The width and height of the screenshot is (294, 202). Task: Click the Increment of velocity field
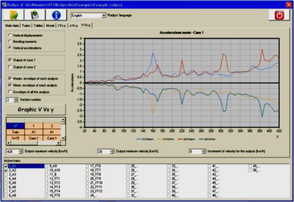click(195, 151)
